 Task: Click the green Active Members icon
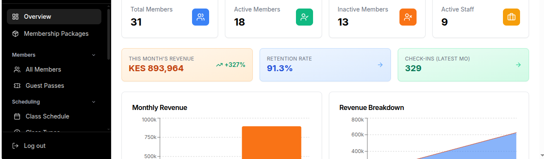coord(305,17)
